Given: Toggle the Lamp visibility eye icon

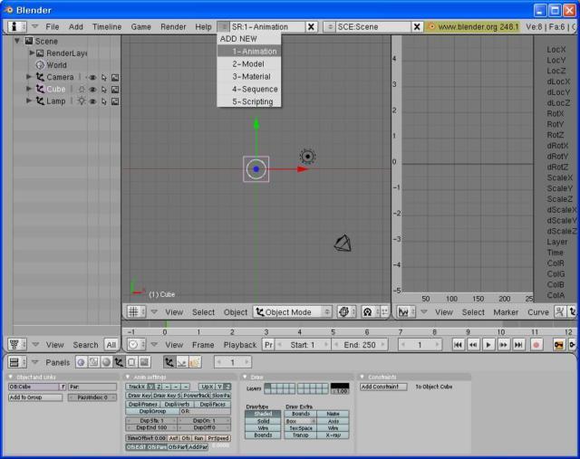Looking at the screenshot, I should tap(92, 100).
